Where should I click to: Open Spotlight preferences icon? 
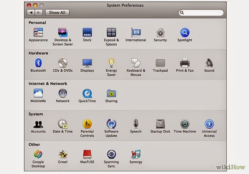coord(185,32)
